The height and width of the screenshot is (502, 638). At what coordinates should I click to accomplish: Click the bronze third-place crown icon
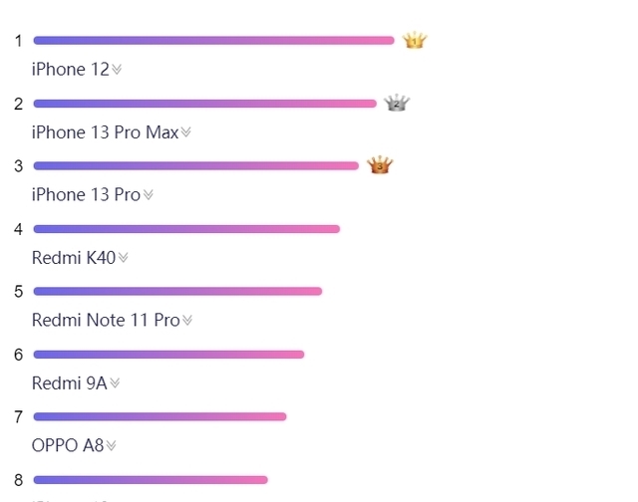(x=379, y=165)
